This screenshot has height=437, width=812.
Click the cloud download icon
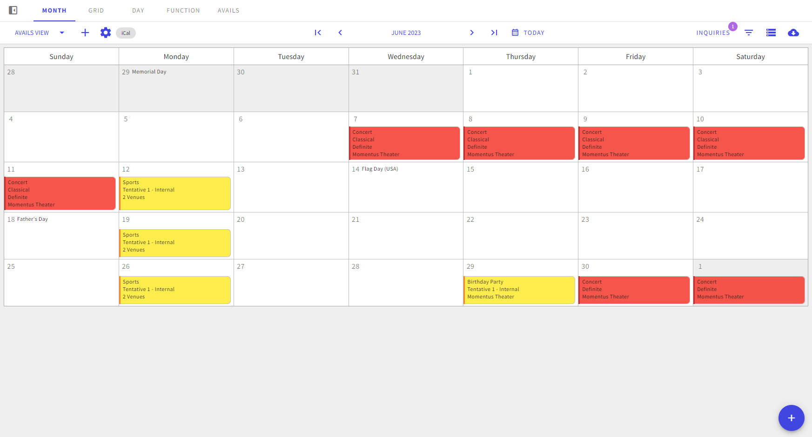click(x=793, y=33)
